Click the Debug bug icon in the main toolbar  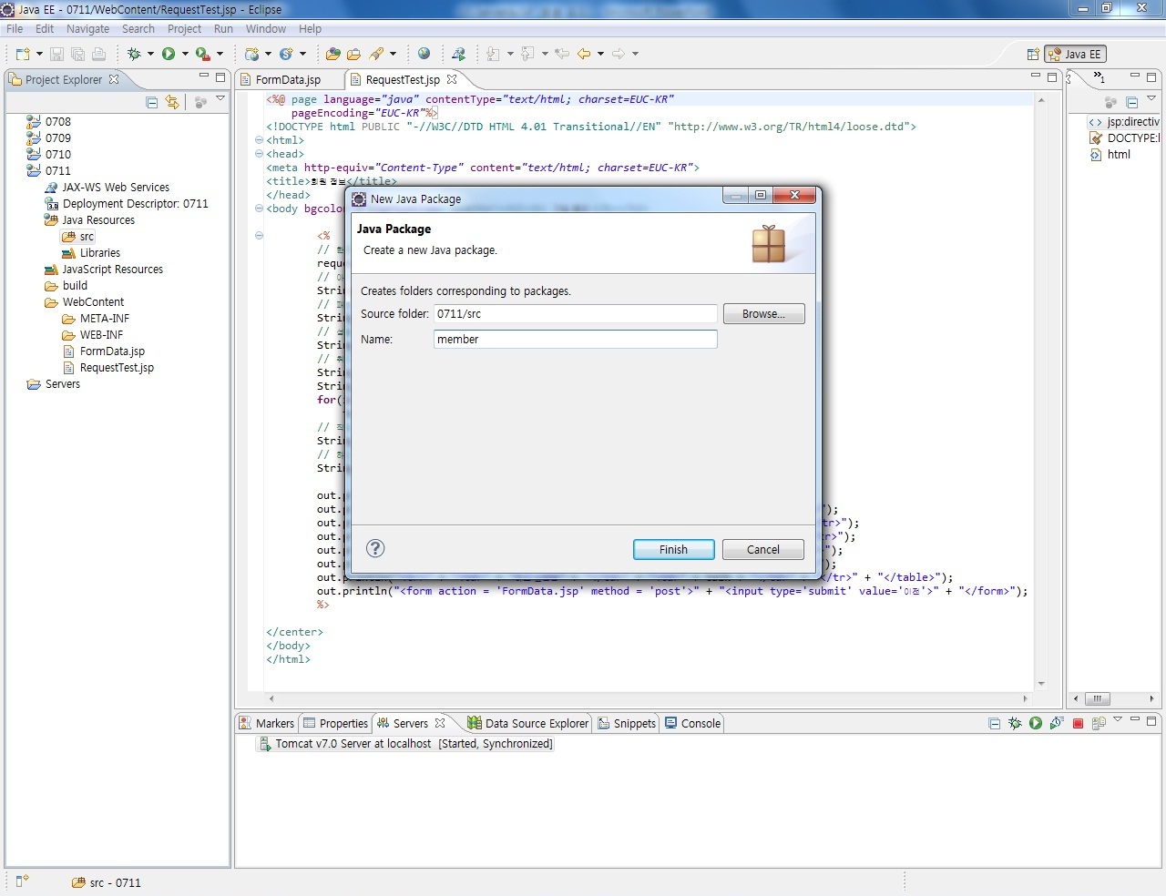[x=134, y=54]
